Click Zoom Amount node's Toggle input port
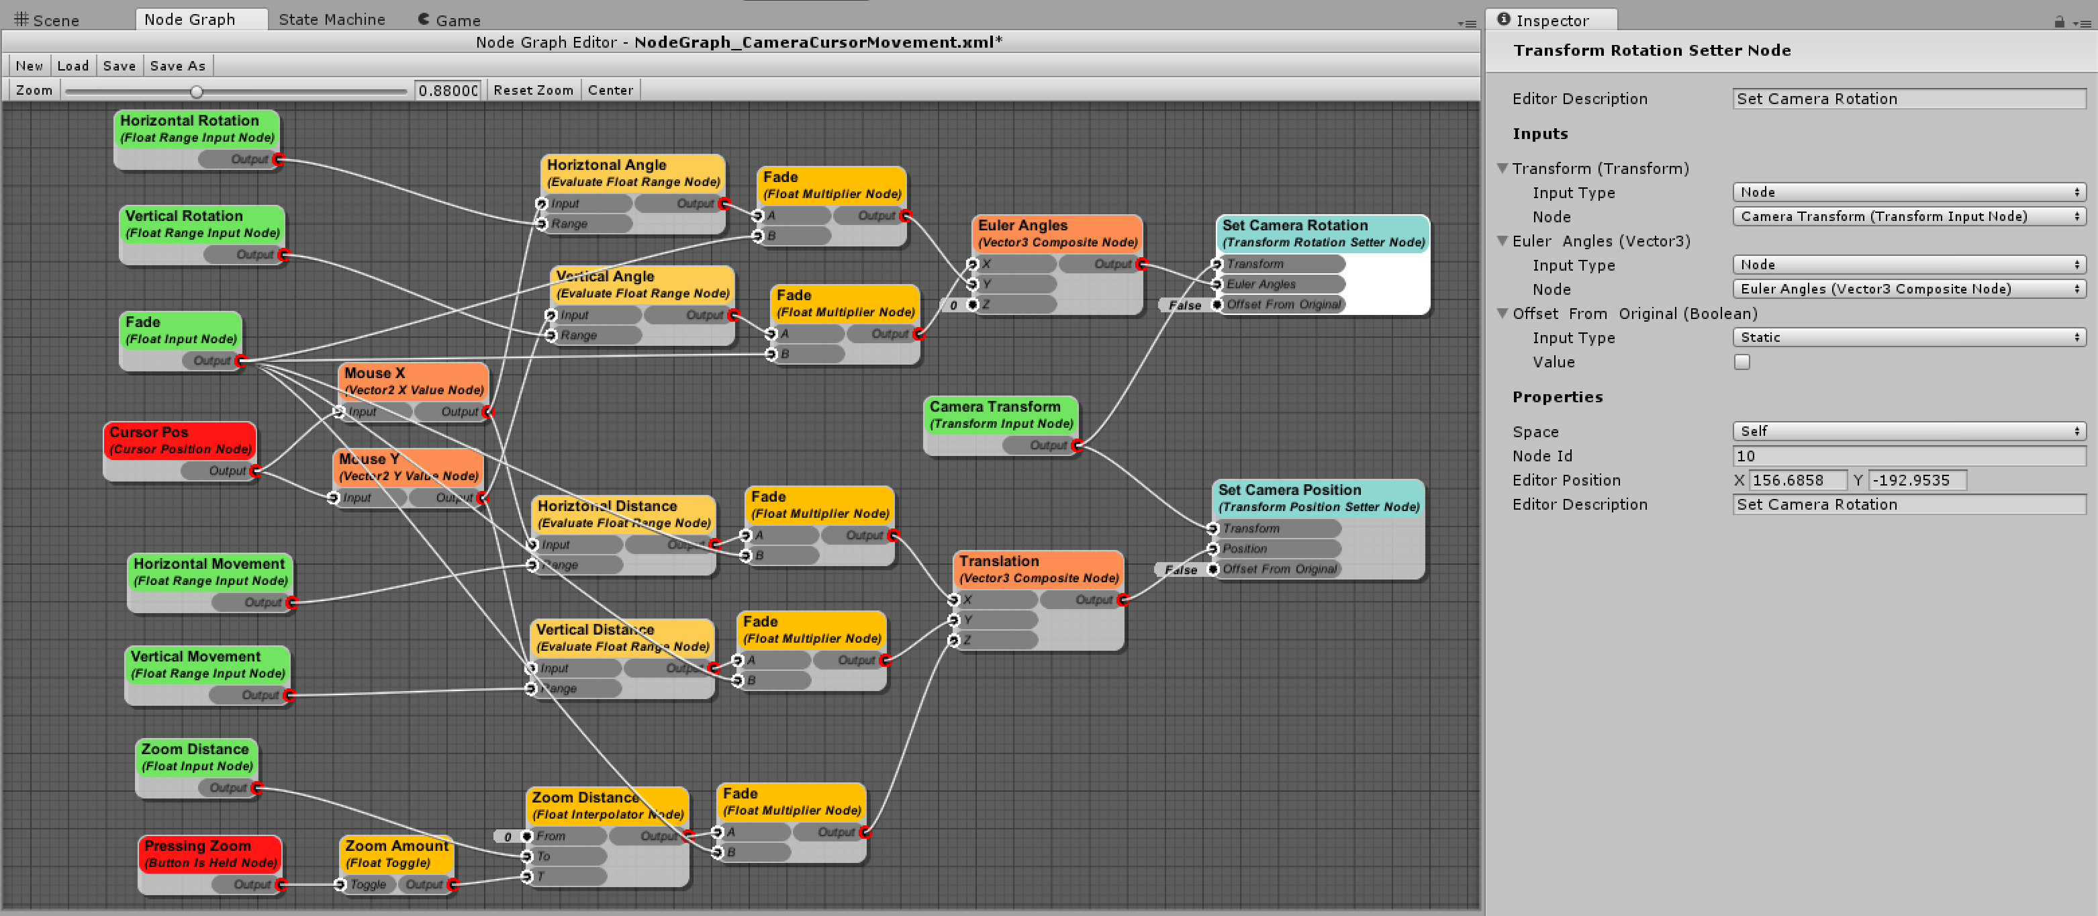Screen dimensions: 2098x916 (340, 885)
